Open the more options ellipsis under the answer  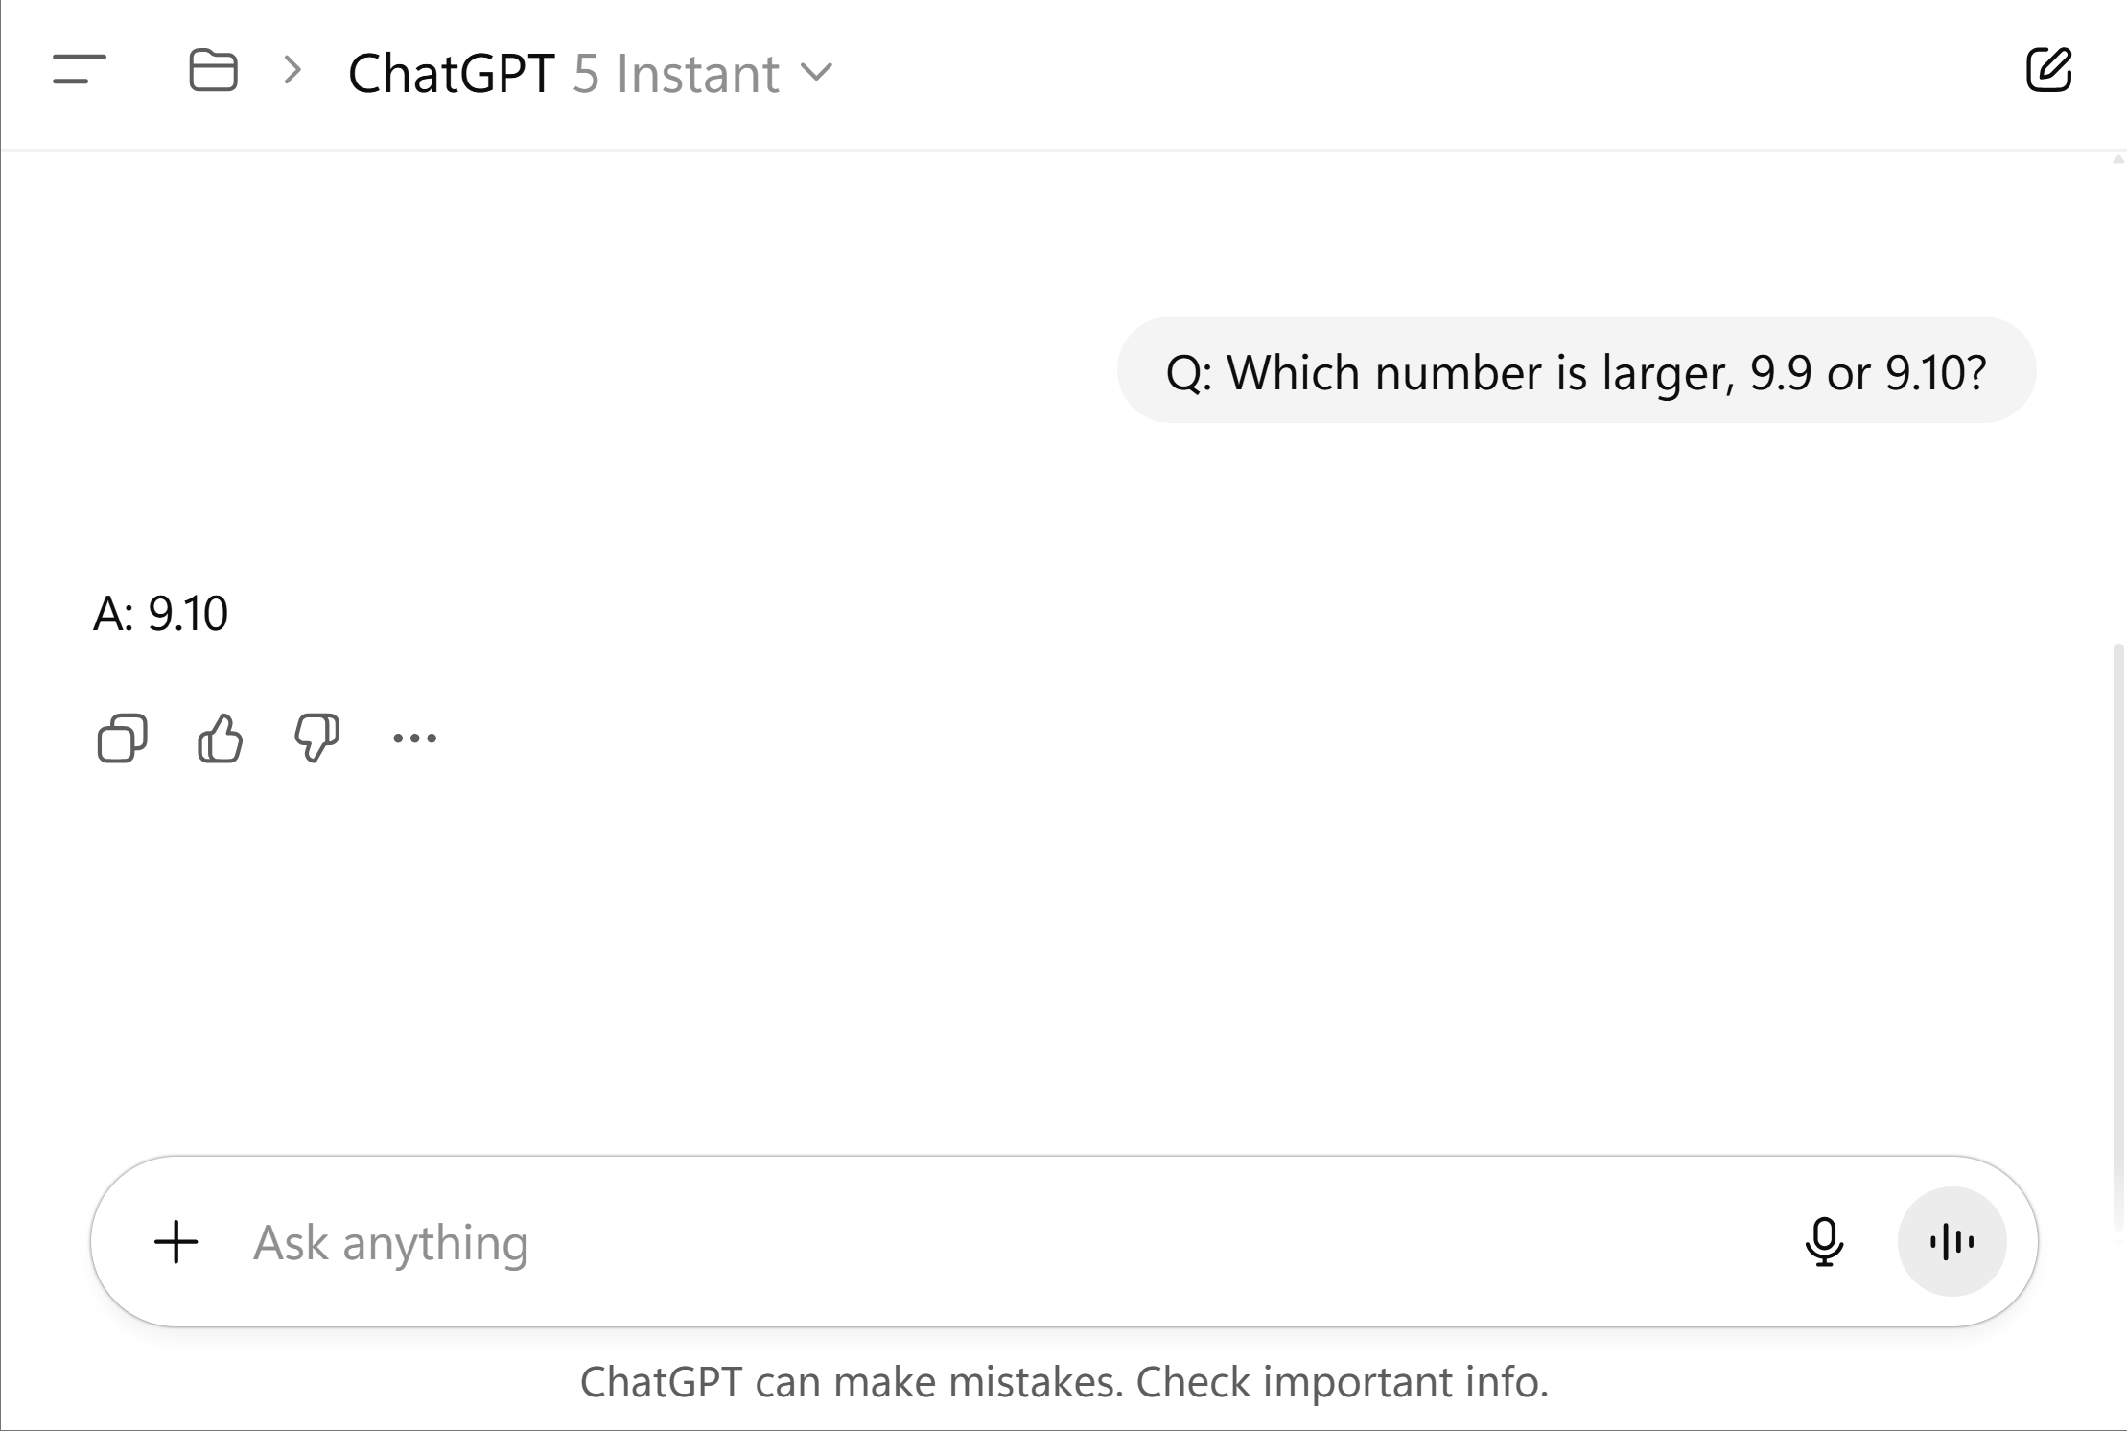click(414, 737)
